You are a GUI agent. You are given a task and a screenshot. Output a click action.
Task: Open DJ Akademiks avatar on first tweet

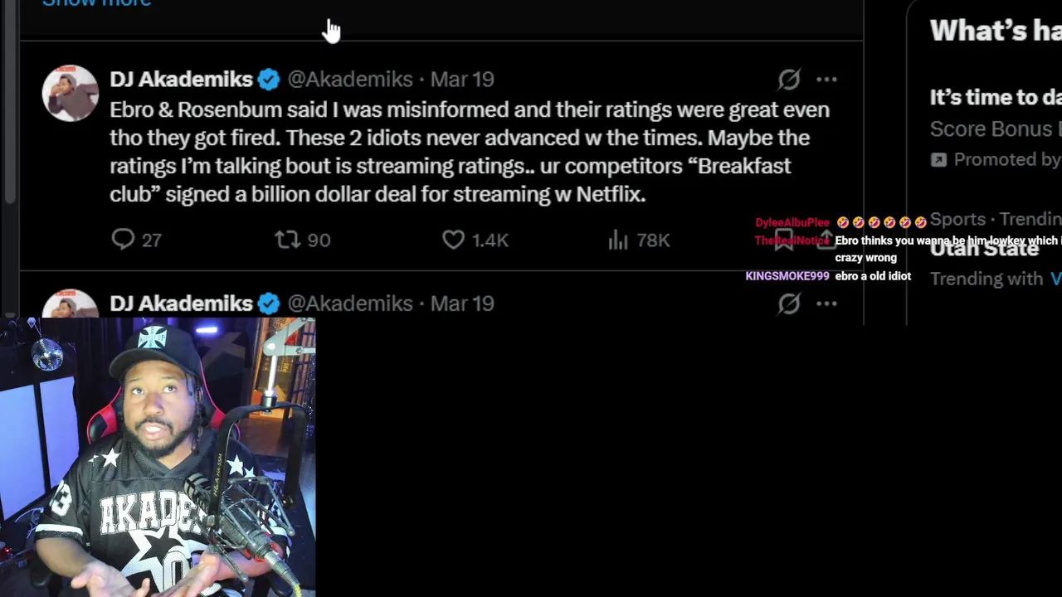[71, 93]
